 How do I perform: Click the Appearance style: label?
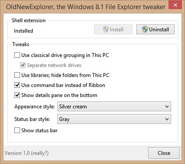click(34, 107)
